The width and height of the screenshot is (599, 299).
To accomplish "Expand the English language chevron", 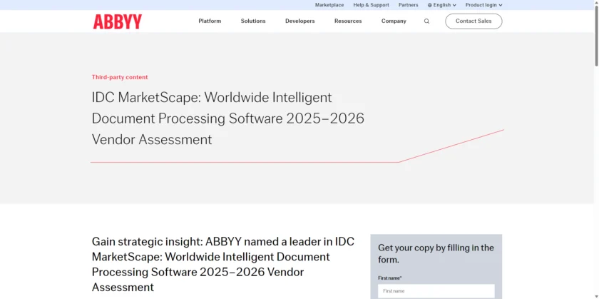I will click(x=454, y=5).
